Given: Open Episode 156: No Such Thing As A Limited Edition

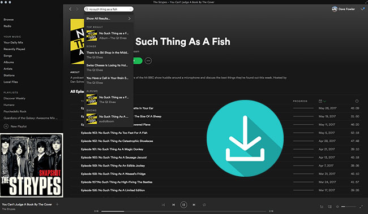Looking at the screenshot, I should pyautogui.click(x=113, y=190).
